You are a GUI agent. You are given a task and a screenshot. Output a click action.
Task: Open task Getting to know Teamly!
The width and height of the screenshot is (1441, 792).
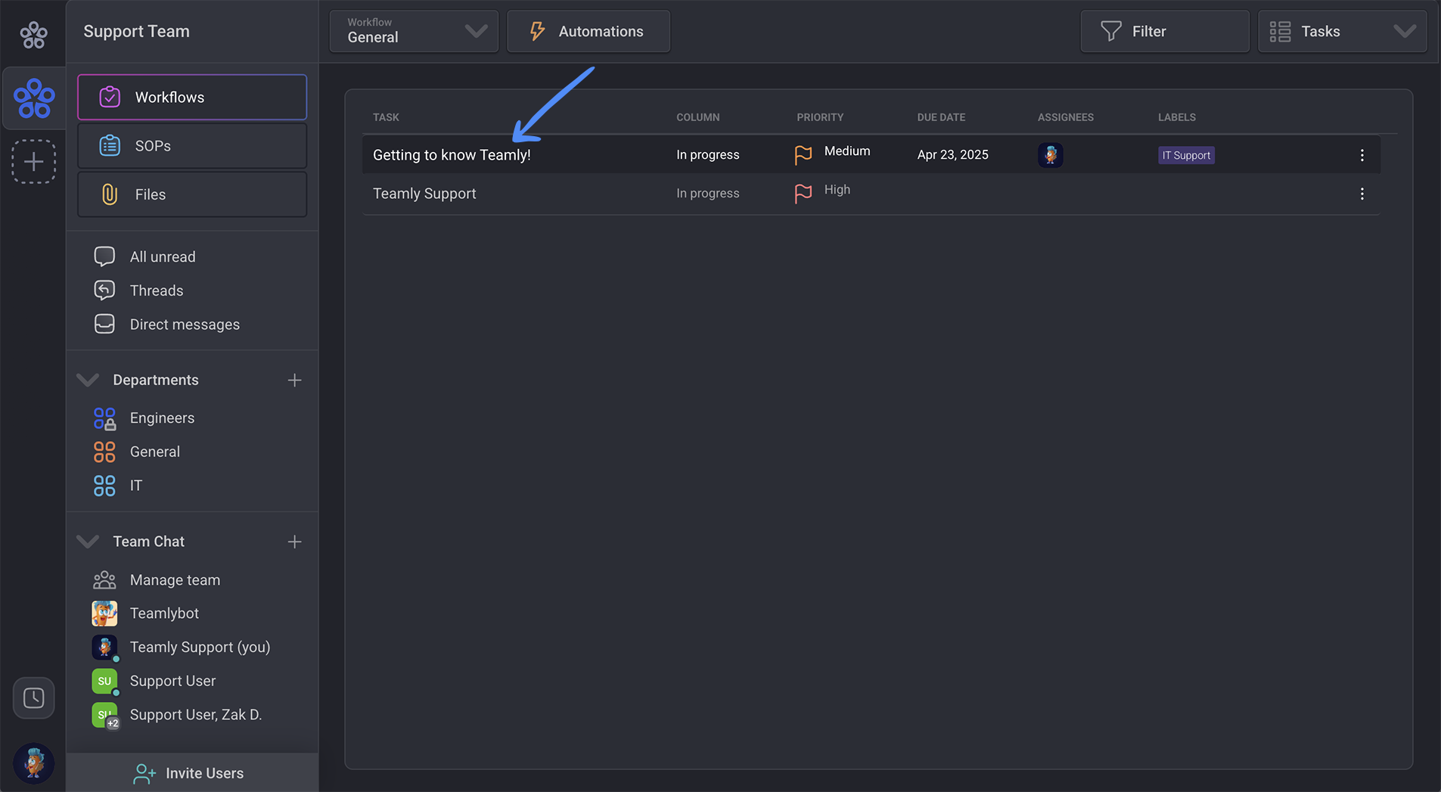[x=452, y=154]
